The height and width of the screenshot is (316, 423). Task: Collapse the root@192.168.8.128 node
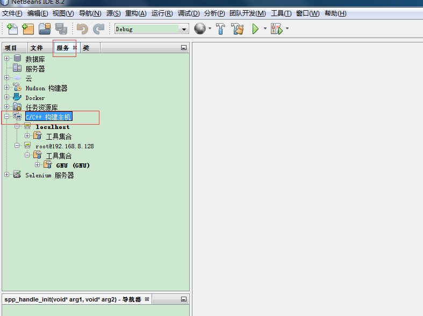tap(17, 145)
